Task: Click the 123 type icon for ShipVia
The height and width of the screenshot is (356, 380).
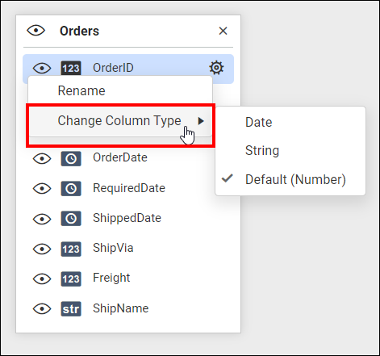Action: pyautogui.click(x=71, y=249)
